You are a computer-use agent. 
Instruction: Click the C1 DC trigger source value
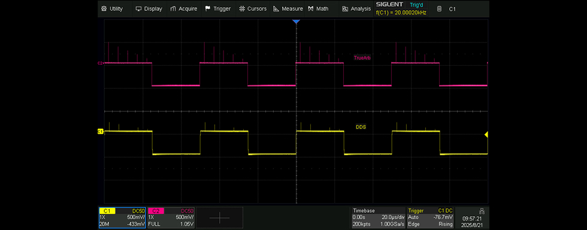[x=446, y=210]
